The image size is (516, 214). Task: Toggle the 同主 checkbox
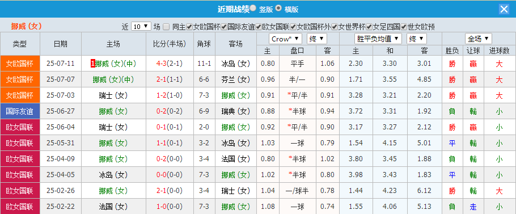[167, 27]
